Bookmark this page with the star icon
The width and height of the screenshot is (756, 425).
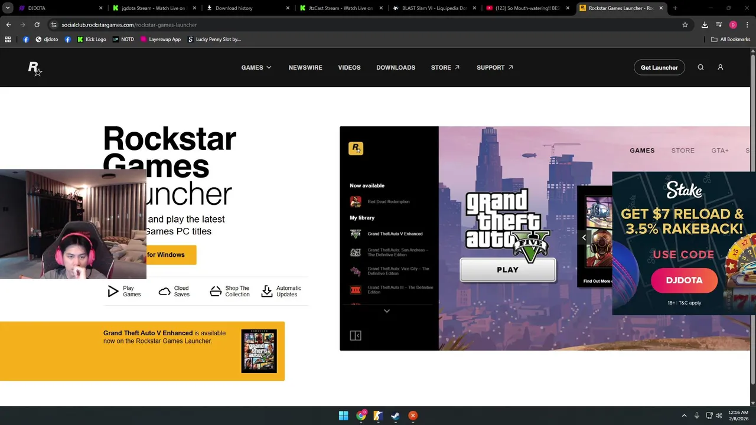[685, 25]
